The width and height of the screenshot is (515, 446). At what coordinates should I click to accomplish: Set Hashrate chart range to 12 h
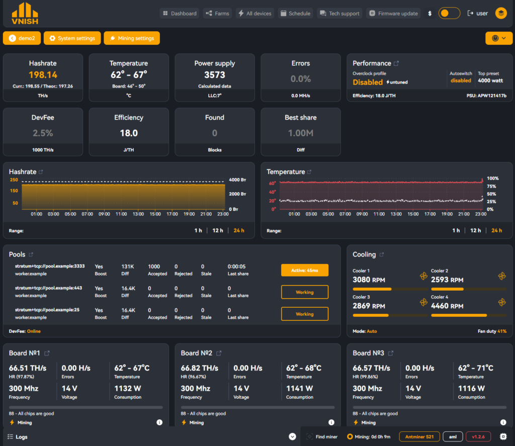[x=217, y=231]
